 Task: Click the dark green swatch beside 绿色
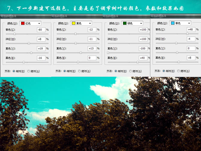point(124,23)
